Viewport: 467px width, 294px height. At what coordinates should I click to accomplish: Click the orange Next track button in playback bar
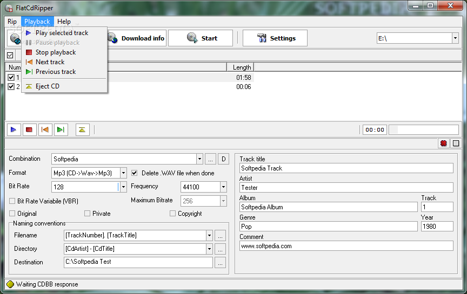pos(45,129)
